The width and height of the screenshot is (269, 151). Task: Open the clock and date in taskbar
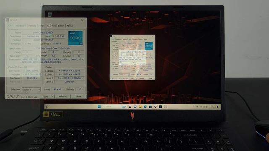[213, 107]
